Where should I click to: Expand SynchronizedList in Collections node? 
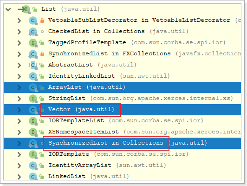pos(19,143)
